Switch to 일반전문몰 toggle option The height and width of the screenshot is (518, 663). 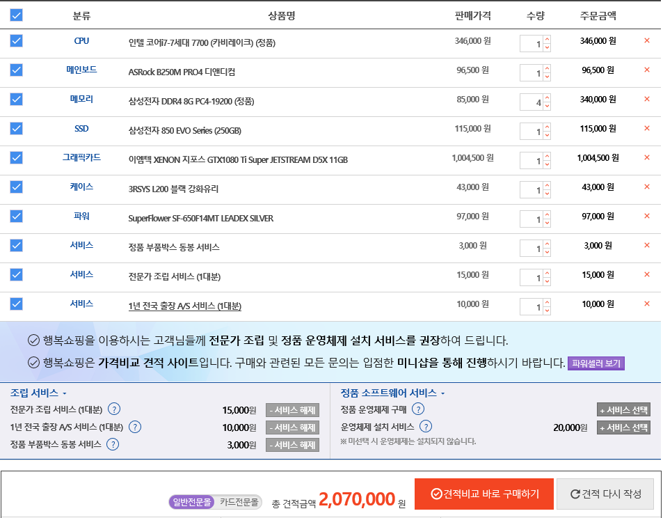pyautogui.click(x=191, y=502)
